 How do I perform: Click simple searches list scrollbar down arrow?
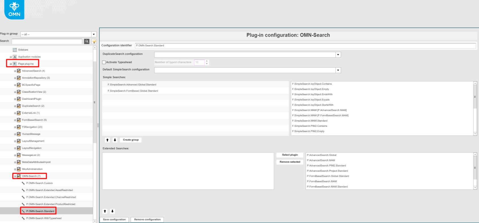[475, 134]
